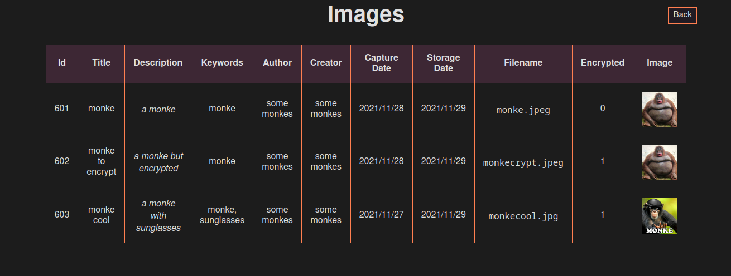Image resolution: width=731 pixels, height=276 pixels.
Task: Click the Id column header
Action: tap(62, 63)
